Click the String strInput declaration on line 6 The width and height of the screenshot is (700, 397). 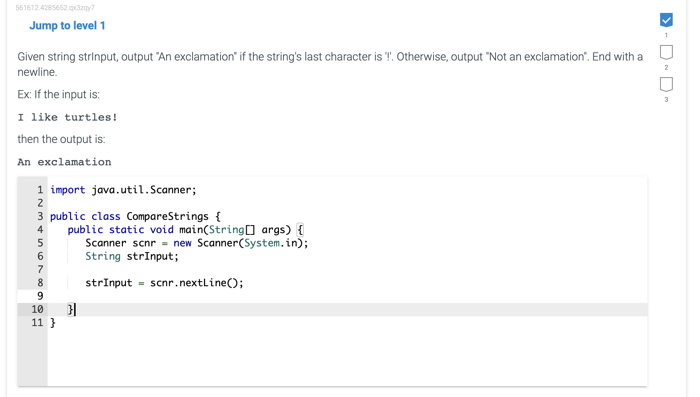click(x=131, y=256)
